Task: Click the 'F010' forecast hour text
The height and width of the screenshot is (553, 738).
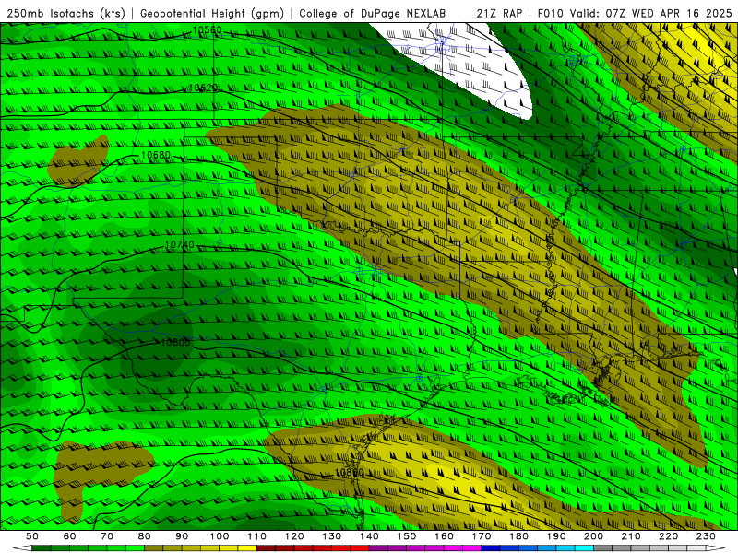Action: coord(550,13)
